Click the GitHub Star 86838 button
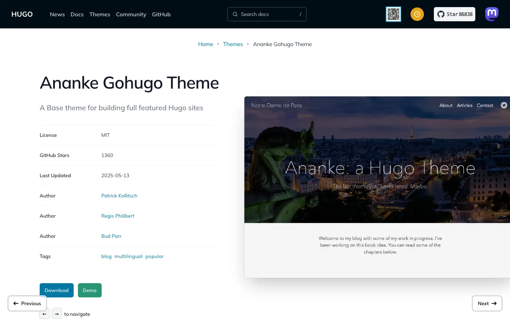This screenshot has height=319, width=510. click(x=454, y=14)
